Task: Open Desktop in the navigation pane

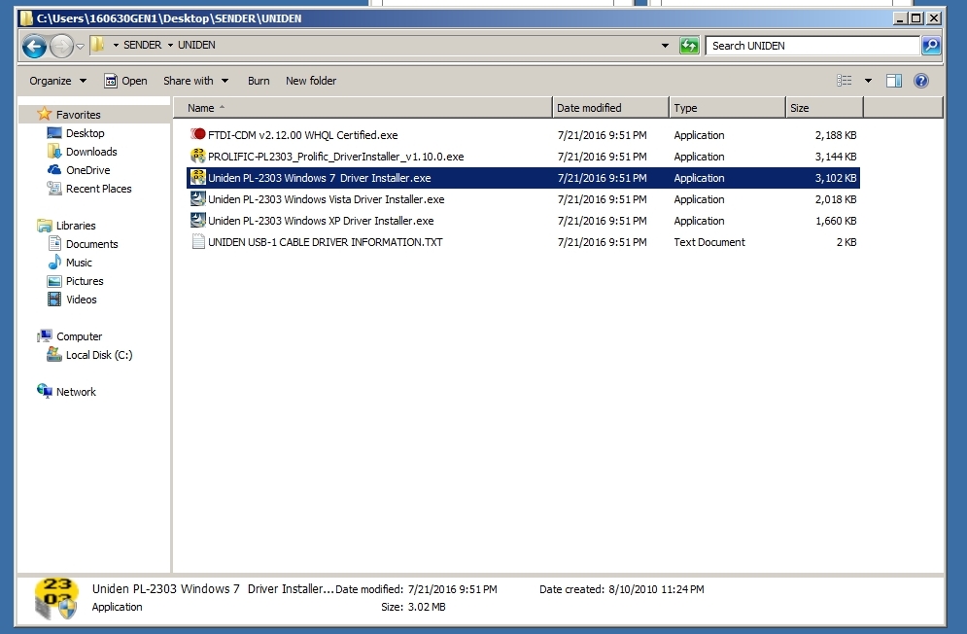Action: [x=86, y=133]
